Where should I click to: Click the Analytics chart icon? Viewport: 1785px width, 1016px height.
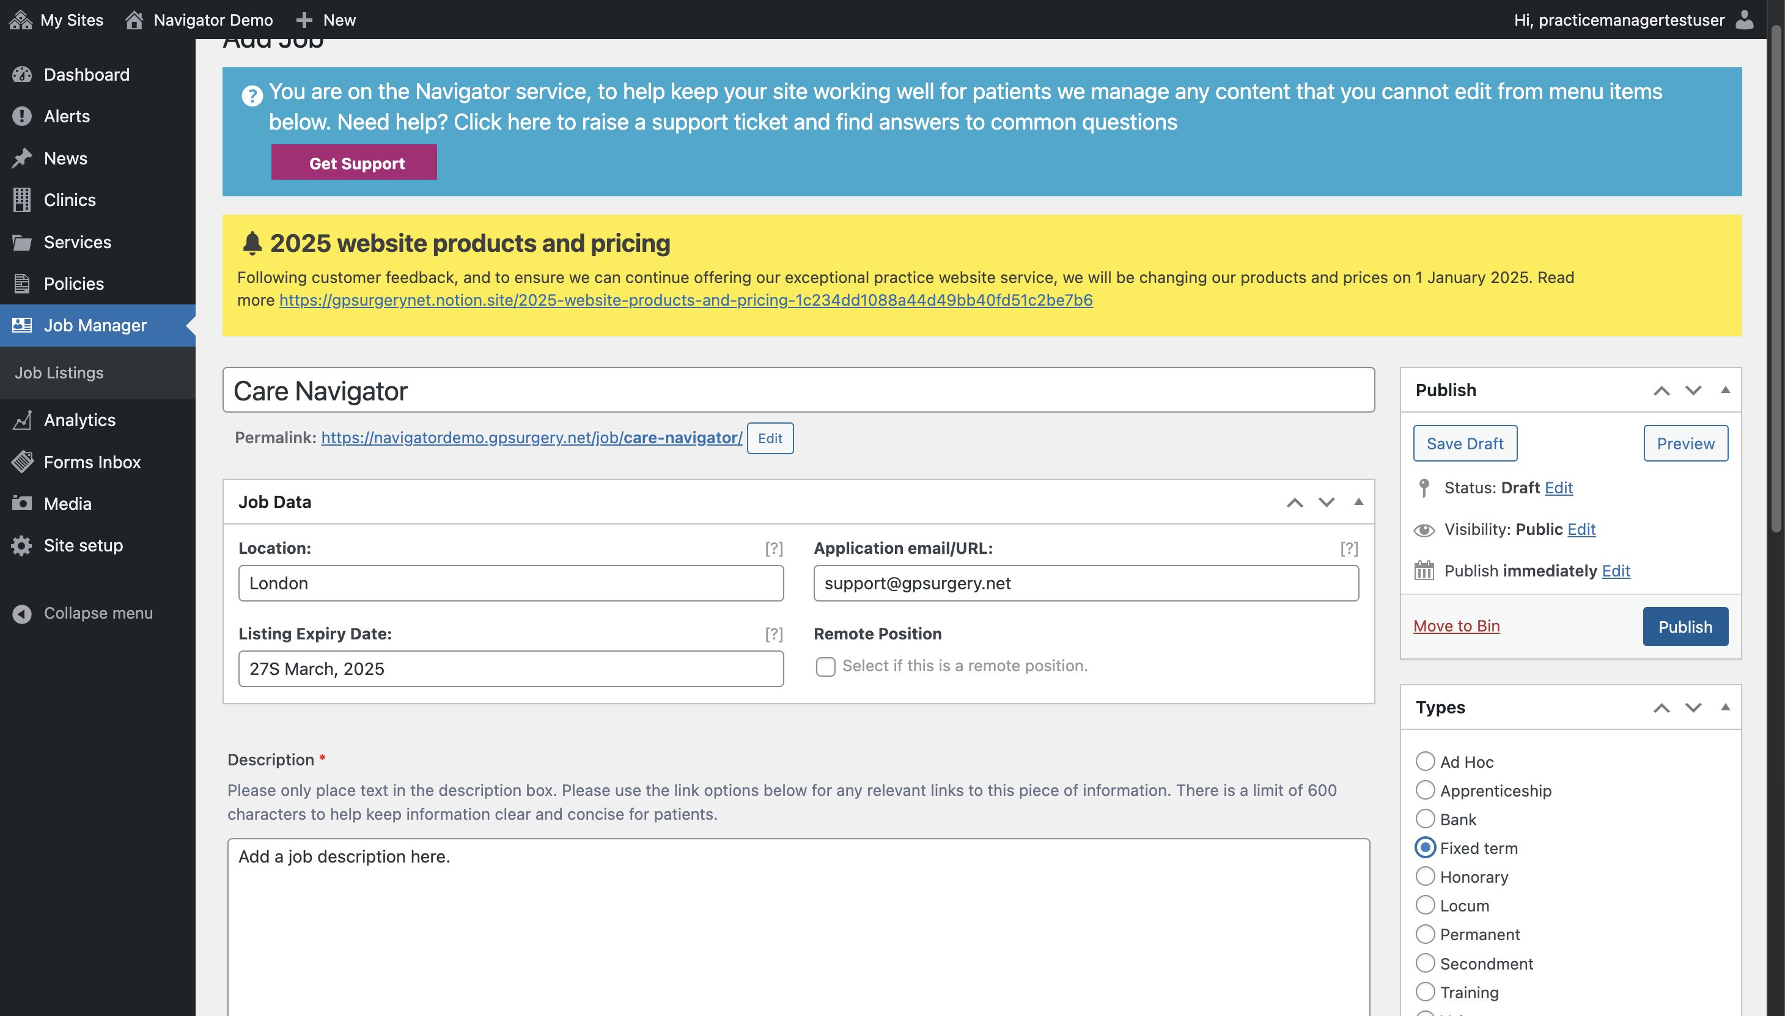[21, 420]
